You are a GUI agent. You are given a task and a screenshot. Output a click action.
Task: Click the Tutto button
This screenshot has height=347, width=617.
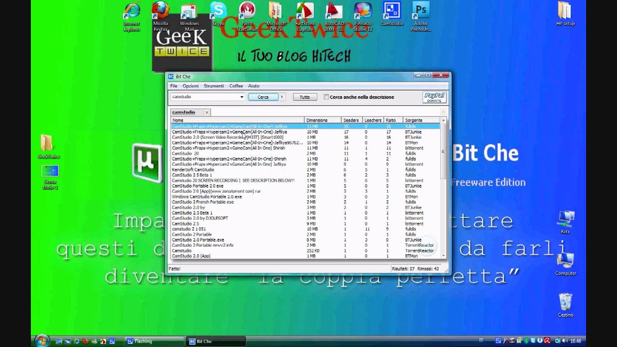pos(305,97)
